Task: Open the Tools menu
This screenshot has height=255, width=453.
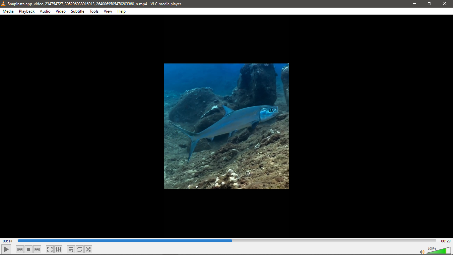Action: [94, 11]
